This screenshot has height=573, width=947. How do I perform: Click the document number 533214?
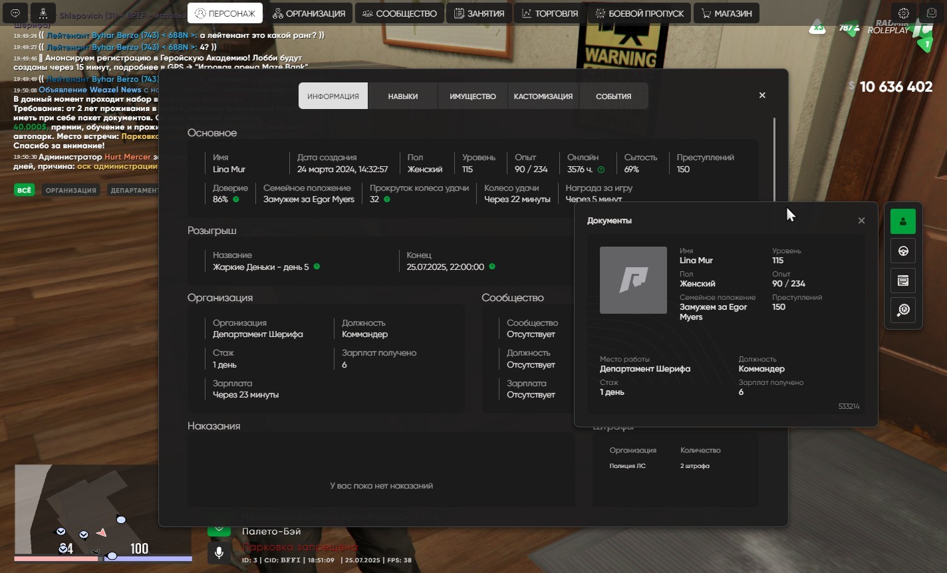click(x=849, y=406)
